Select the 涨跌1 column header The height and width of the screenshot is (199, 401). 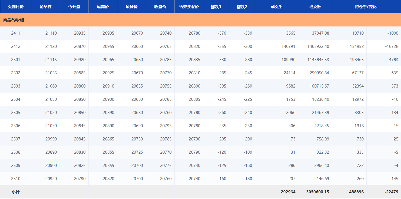pyautogui.click(x=216, y=7)
